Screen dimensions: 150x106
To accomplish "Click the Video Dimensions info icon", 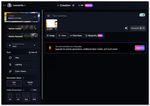I will pyautogui.click(x=23, y=90).
